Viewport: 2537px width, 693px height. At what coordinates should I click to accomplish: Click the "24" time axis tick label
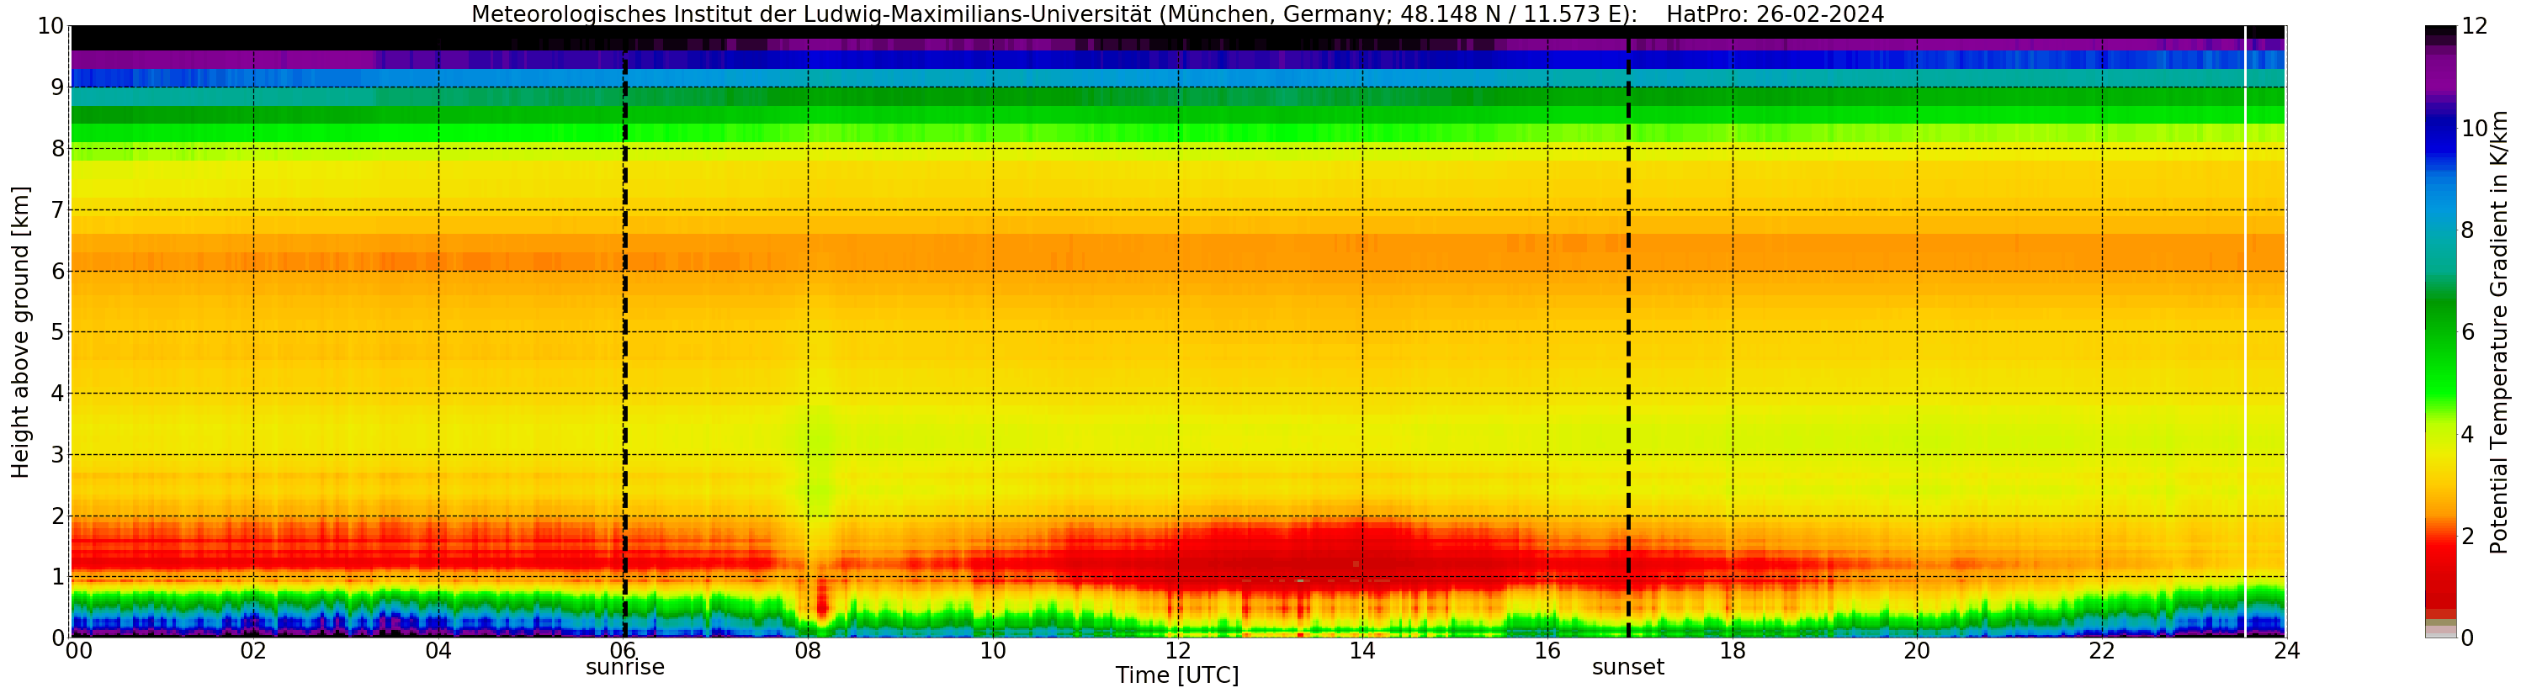2287,651
